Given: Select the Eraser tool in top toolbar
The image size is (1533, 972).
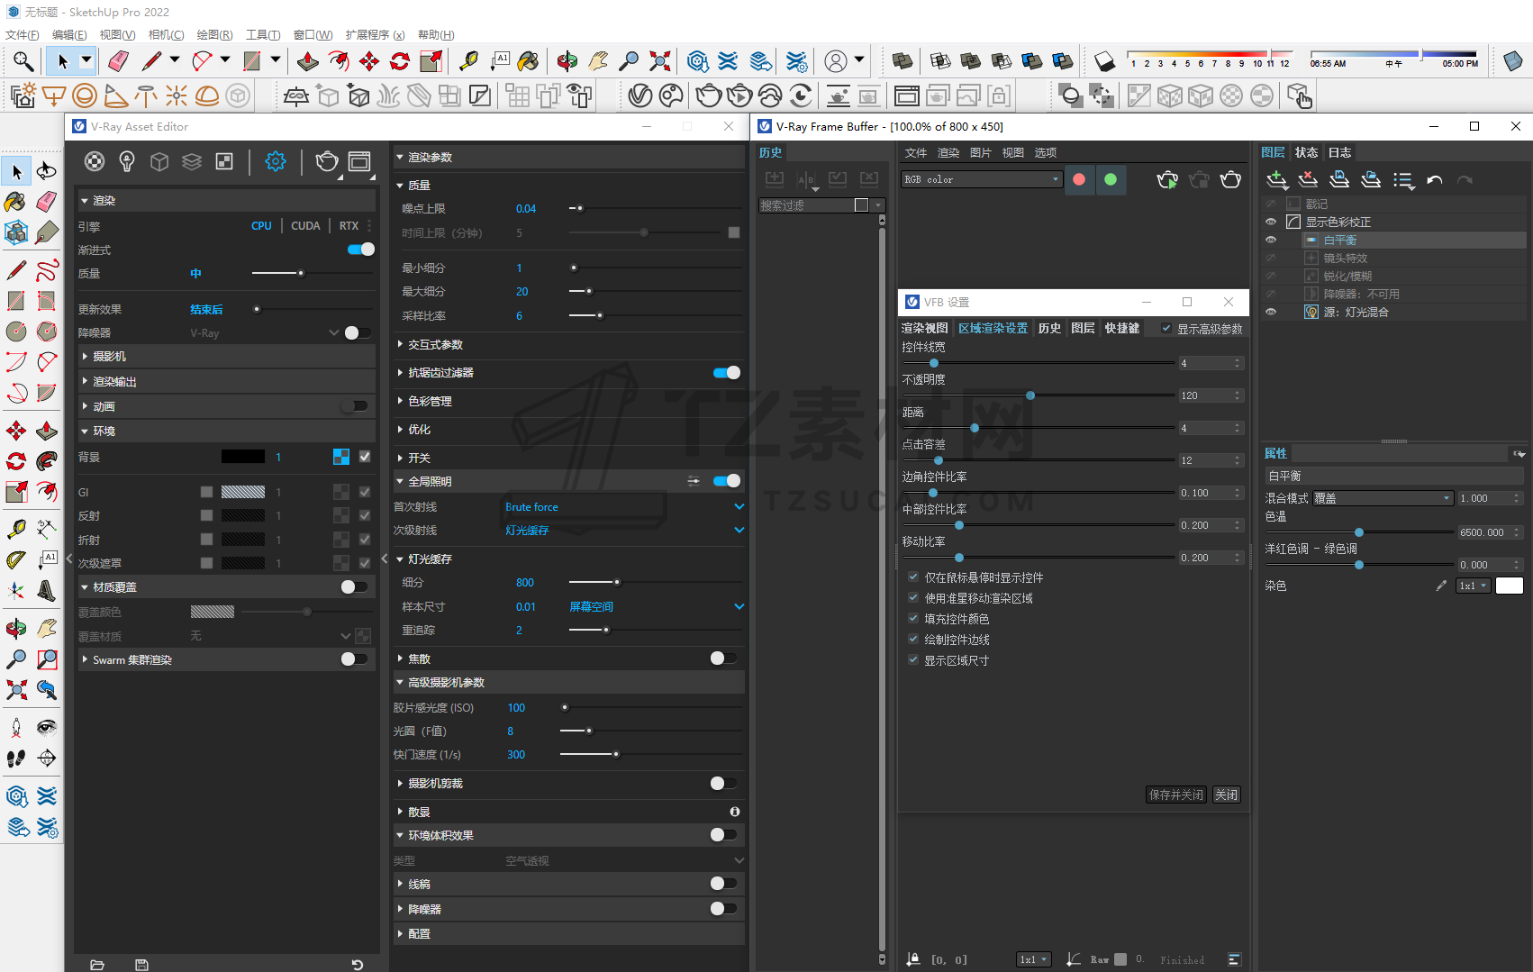Looking at the screenshot, I should [x=118, y=61].
